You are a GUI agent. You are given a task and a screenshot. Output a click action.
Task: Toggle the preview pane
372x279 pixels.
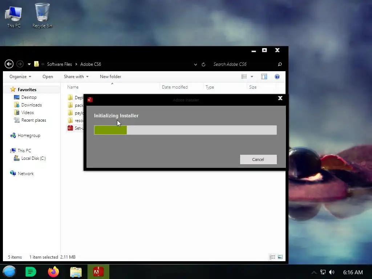coord(264,77)
